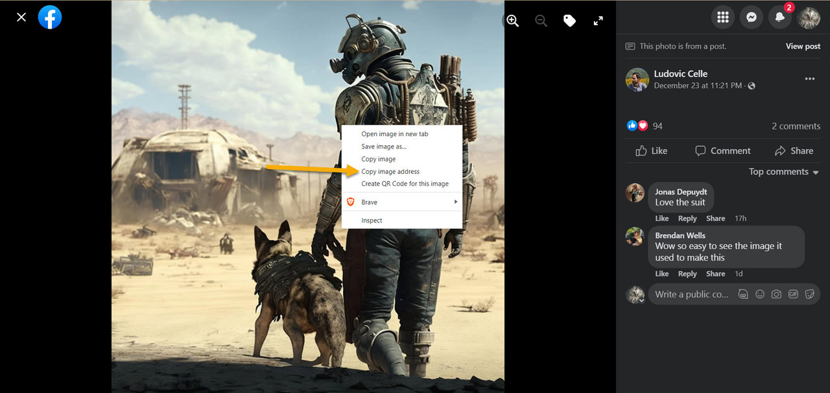Attach a photo via the camera icon
This screenshot has width=830, height=393.
click(x=776, y=294)
